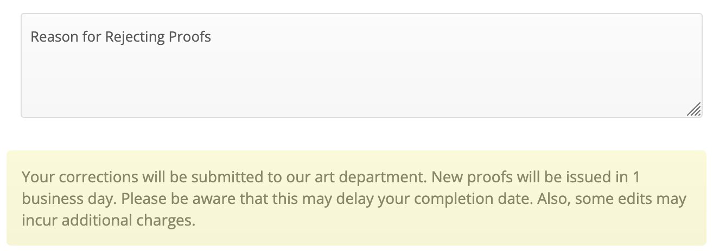
Task: Click the word 'Rejecting' in the placeholder
Action: pyautogui.click(x=136, y=37)
